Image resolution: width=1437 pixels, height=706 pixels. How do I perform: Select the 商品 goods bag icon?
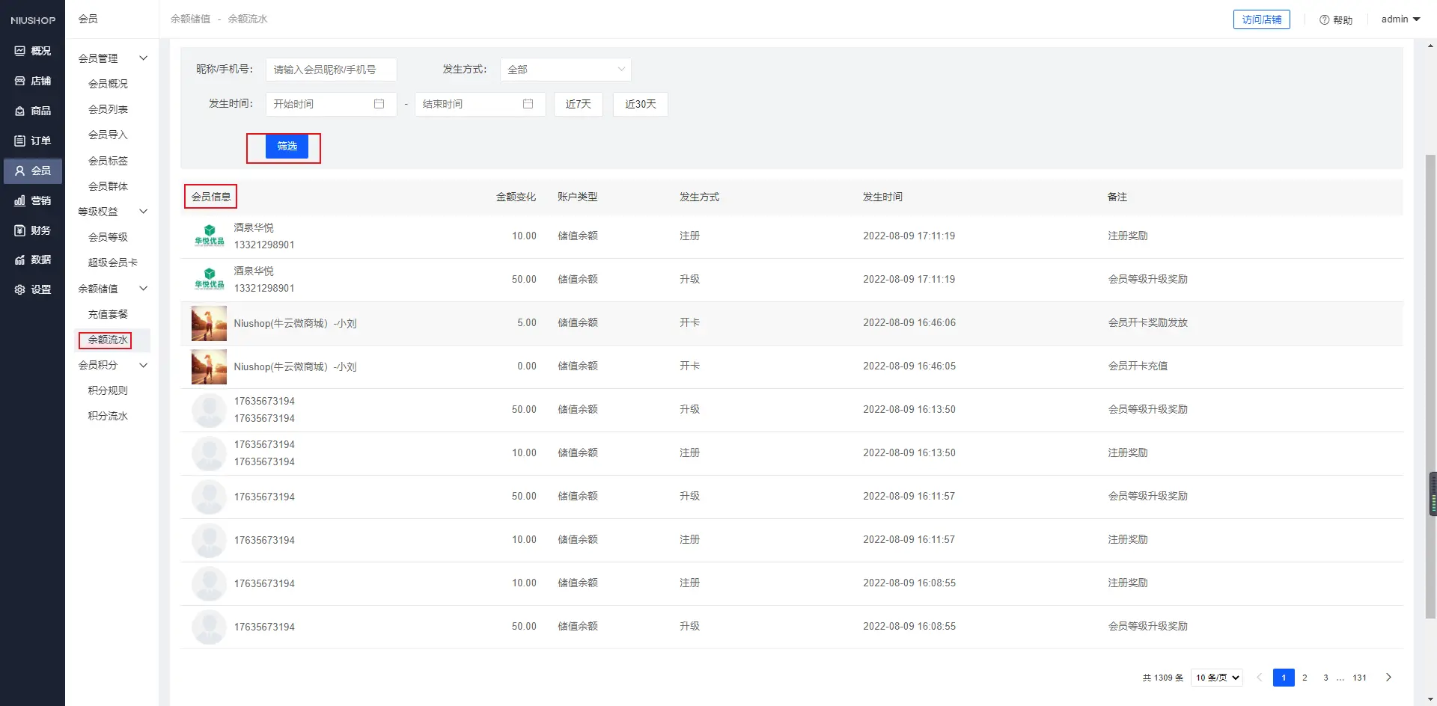(x=20, y=111)
